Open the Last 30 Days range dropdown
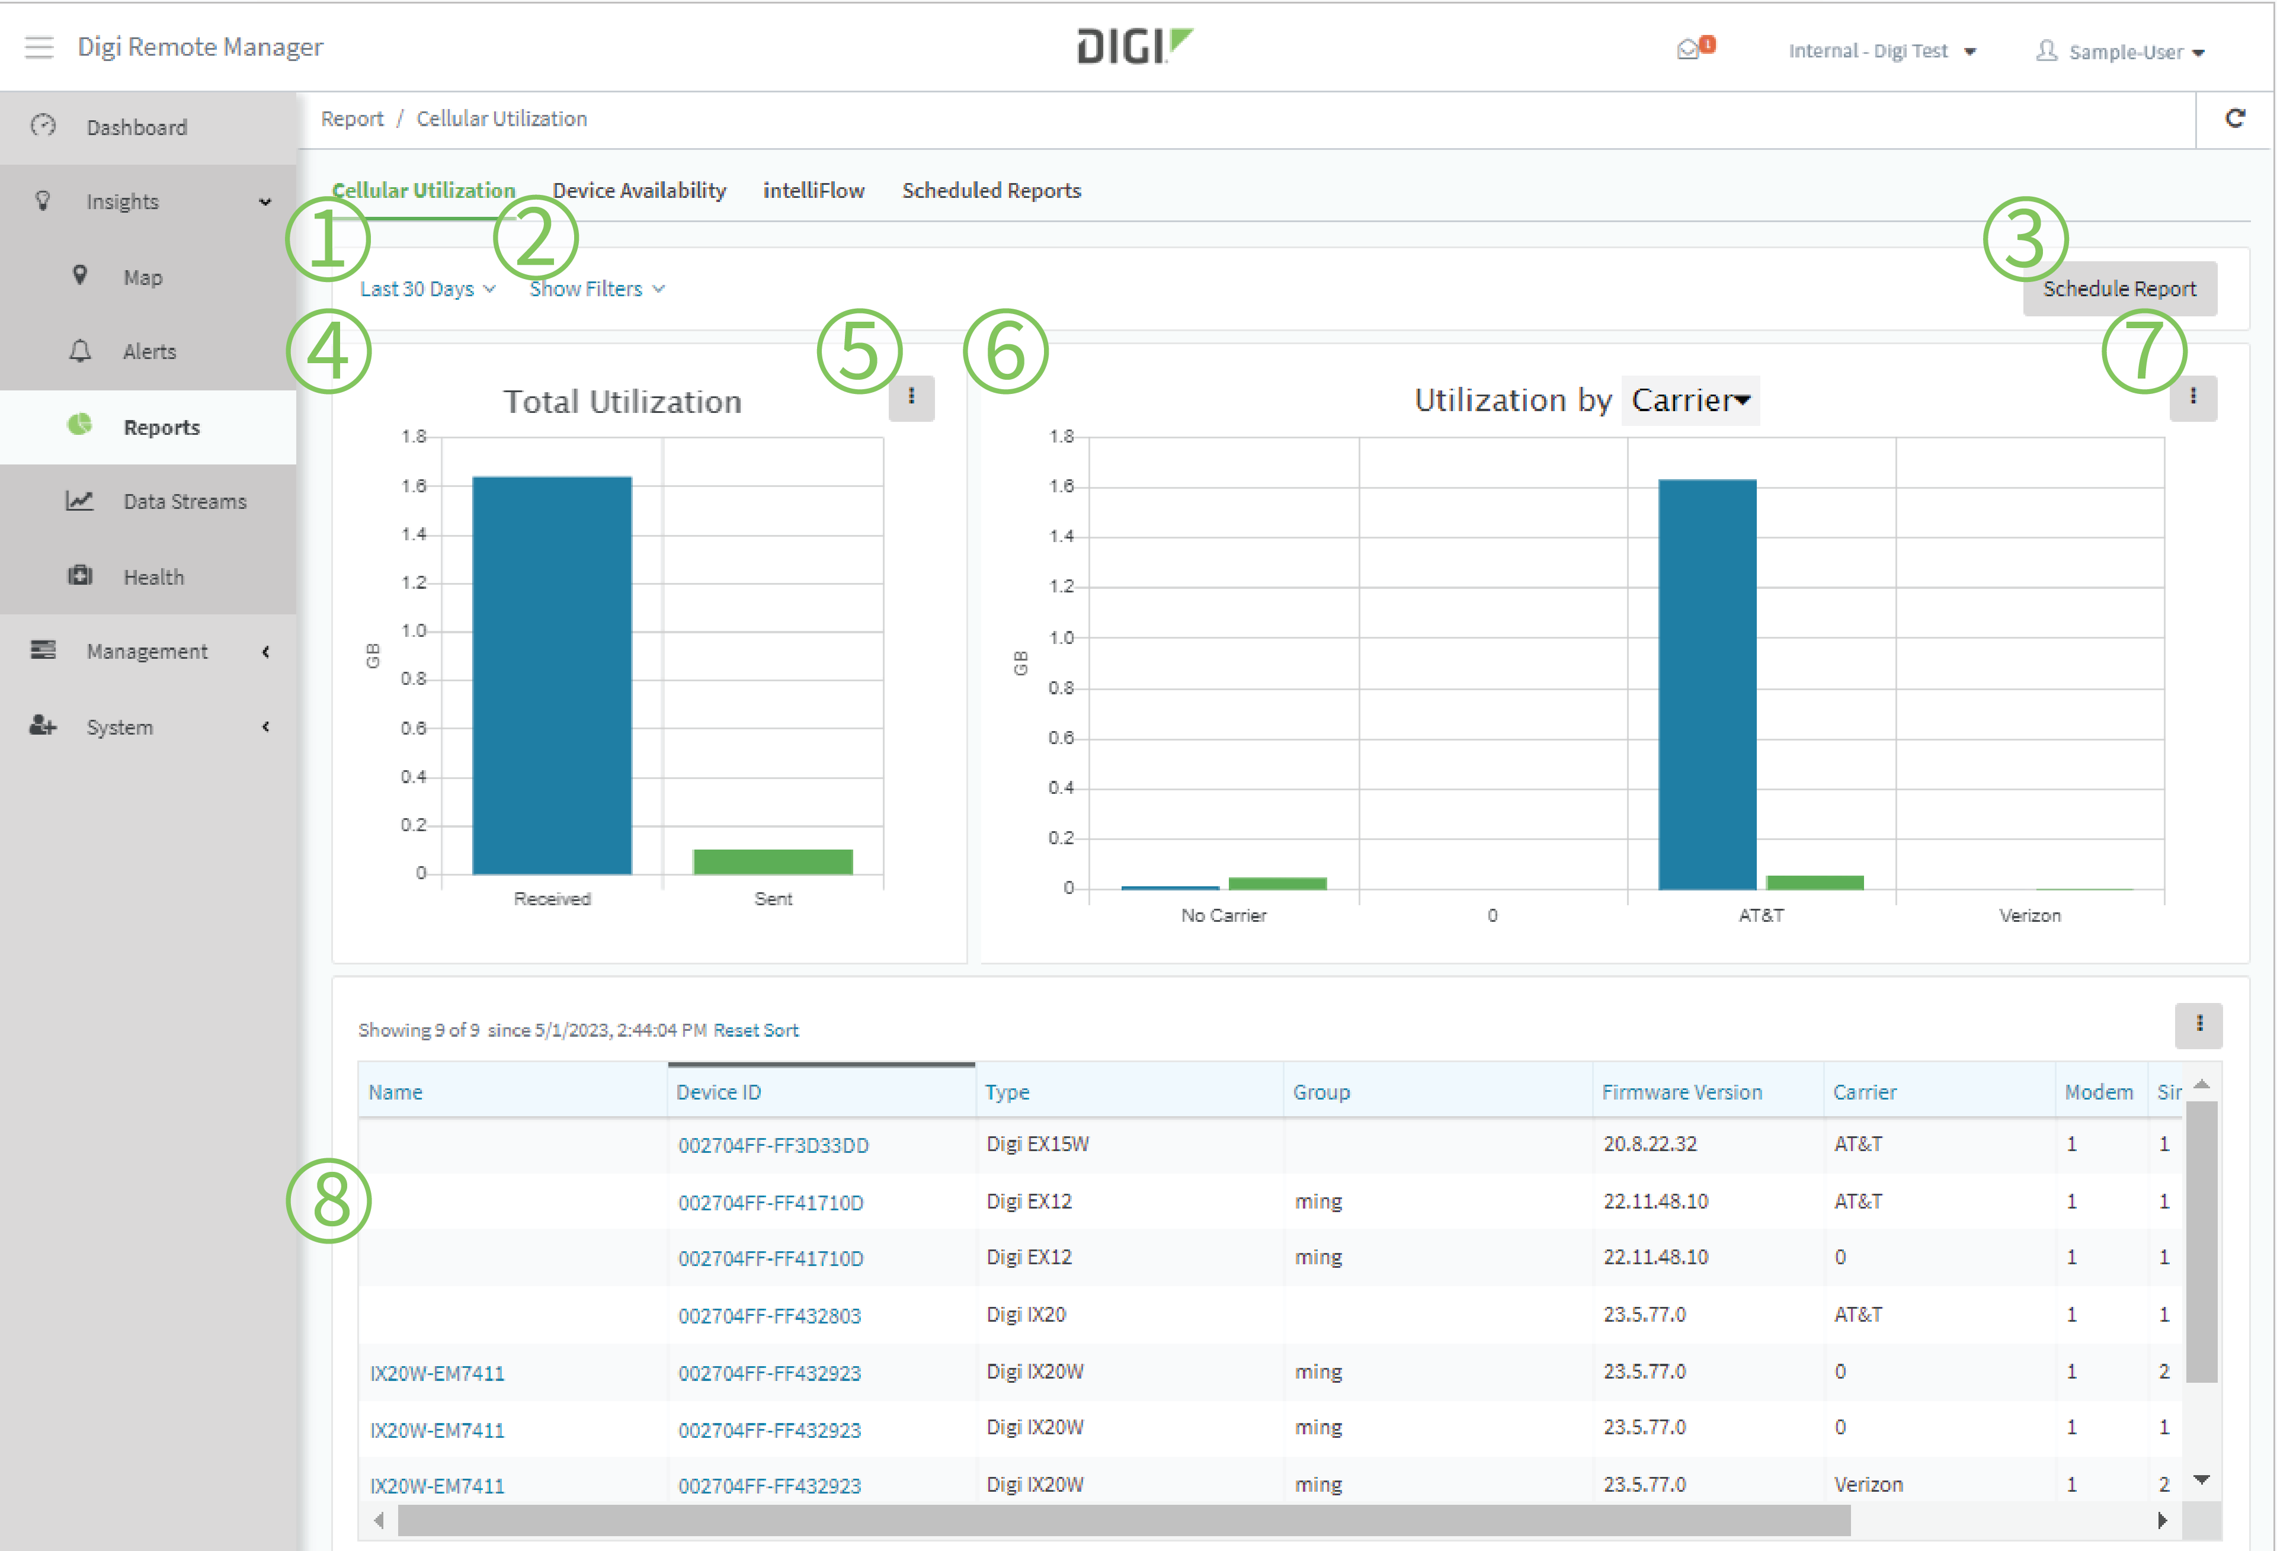 coord(427,289)
